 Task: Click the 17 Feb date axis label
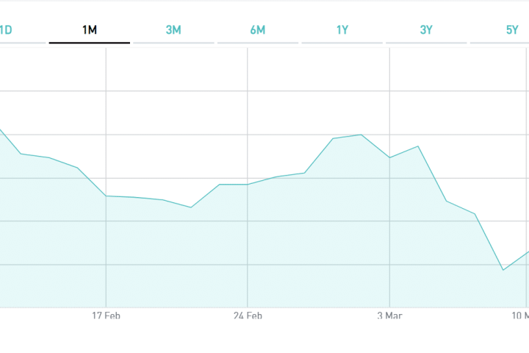[x=107, y=315]
